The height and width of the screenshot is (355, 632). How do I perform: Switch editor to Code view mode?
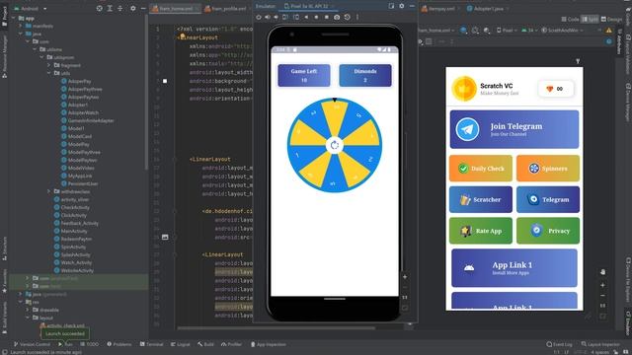pyautogui.click(x=570, y=19)
